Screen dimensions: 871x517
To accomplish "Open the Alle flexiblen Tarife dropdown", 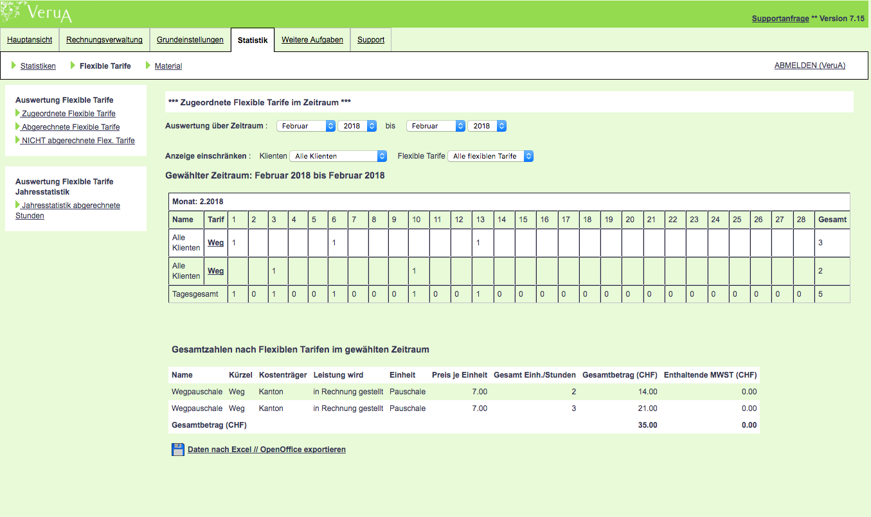I will point(490,156).
